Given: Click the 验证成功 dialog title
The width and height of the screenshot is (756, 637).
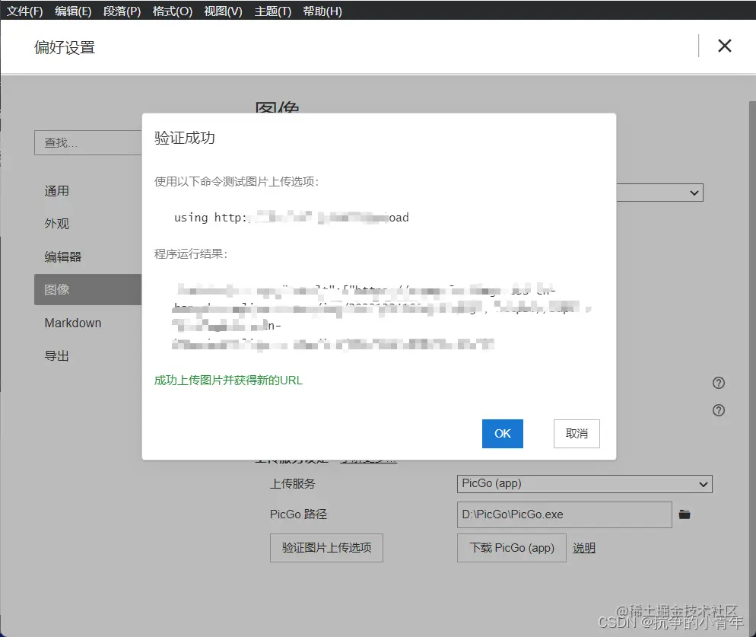Looking at the screenshot, I should tap(185, 138).
